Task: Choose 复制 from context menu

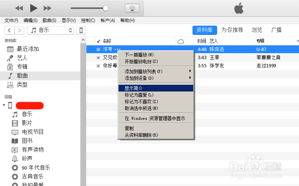Action: [x=156, y=128]
